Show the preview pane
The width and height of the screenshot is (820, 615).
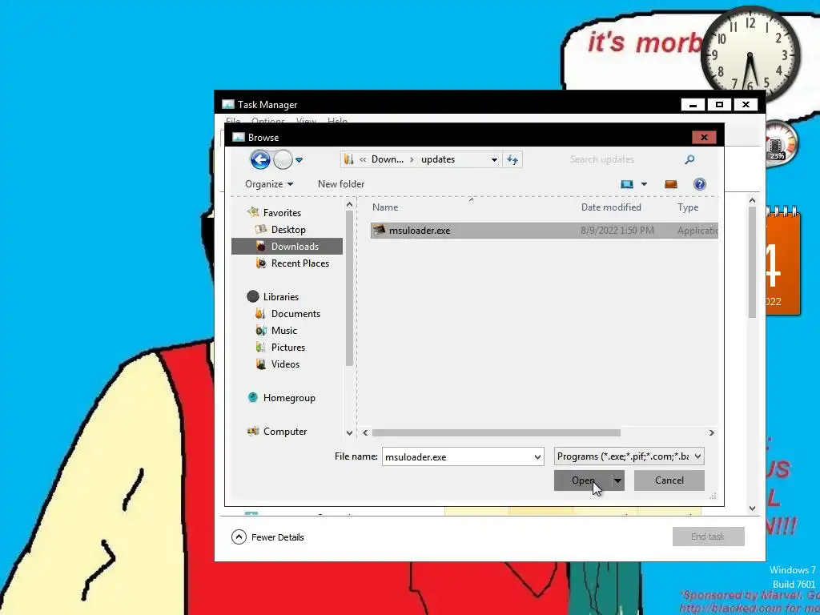click(x=671, y=184)
